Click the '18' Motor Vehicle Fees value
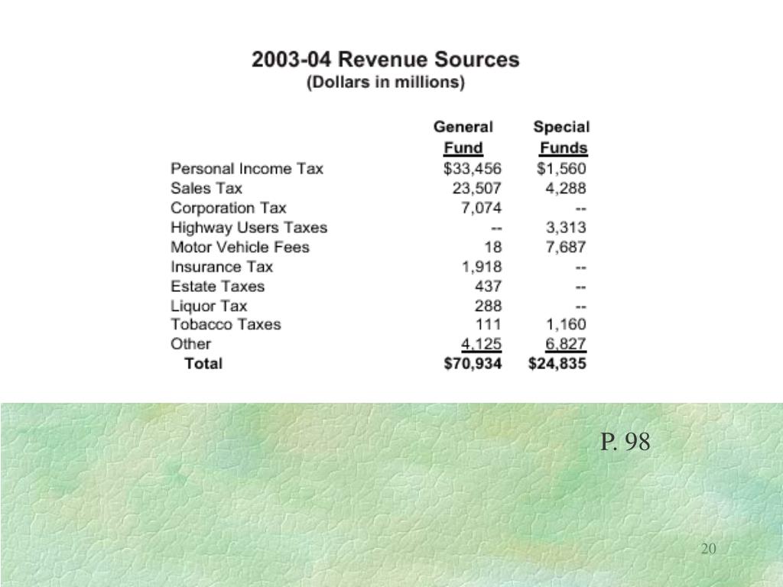Screen dimensions: 783x587 493,247
